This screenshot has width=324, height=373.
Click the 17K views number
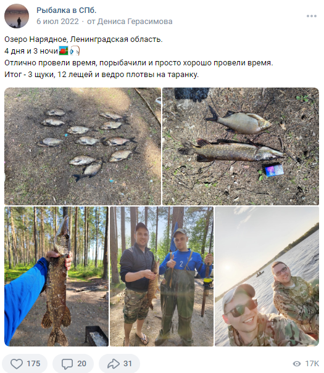(x=312, y=364)
